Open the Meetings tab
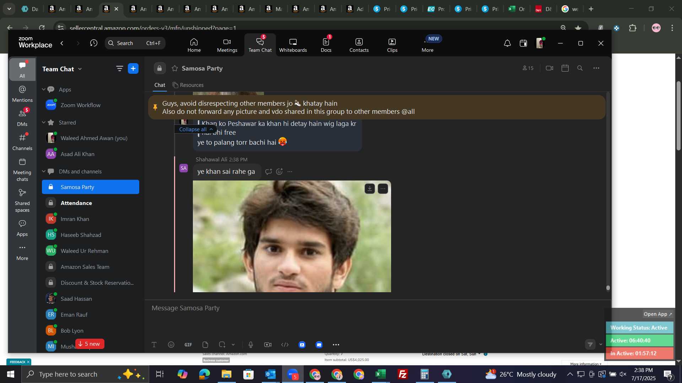The width and height of the screenshot is (682, 383). point(227,45)
